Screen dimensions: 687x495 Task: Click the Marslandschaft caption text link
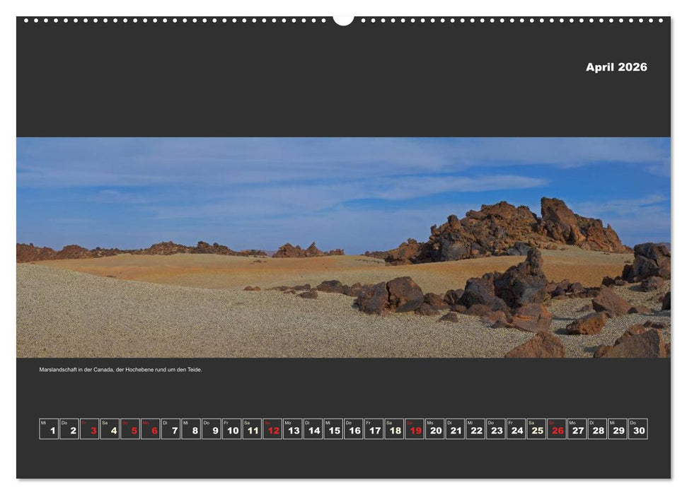(121, 368)
